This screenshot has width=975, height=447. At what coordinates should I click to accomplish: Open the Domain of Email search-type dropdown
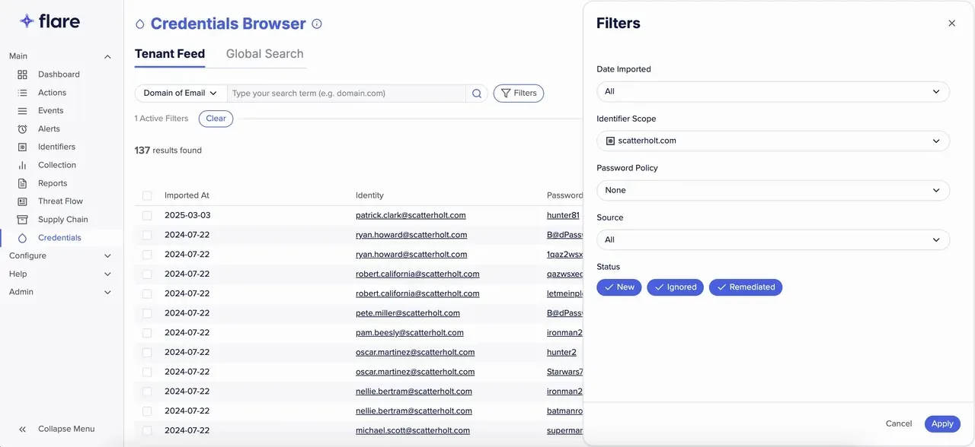point(181,94)
